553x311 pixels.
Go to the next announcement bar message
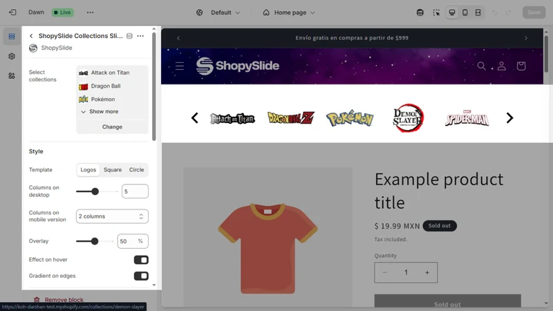tap(526, 38)
